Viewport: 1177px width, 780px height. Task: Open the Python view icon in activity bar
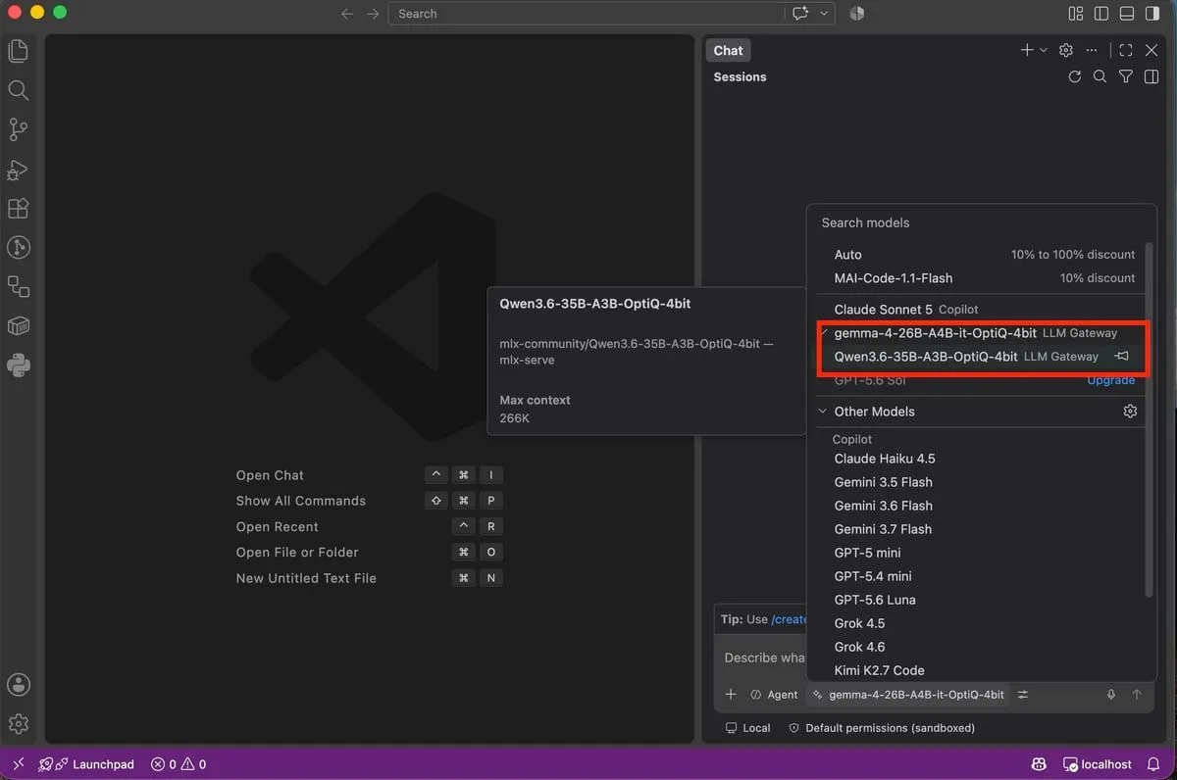18,365
